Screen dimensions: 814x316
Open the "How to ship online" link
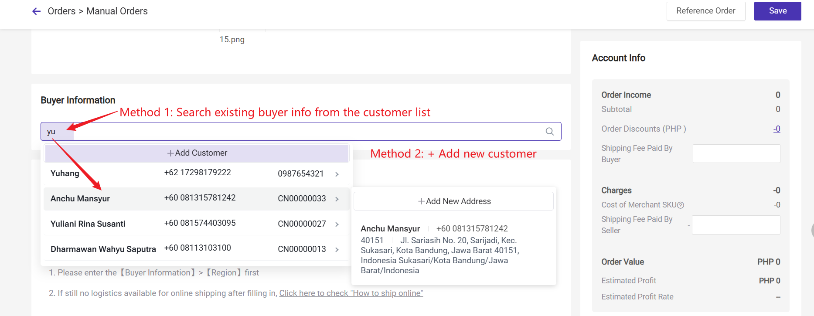[x=351, y=293]
